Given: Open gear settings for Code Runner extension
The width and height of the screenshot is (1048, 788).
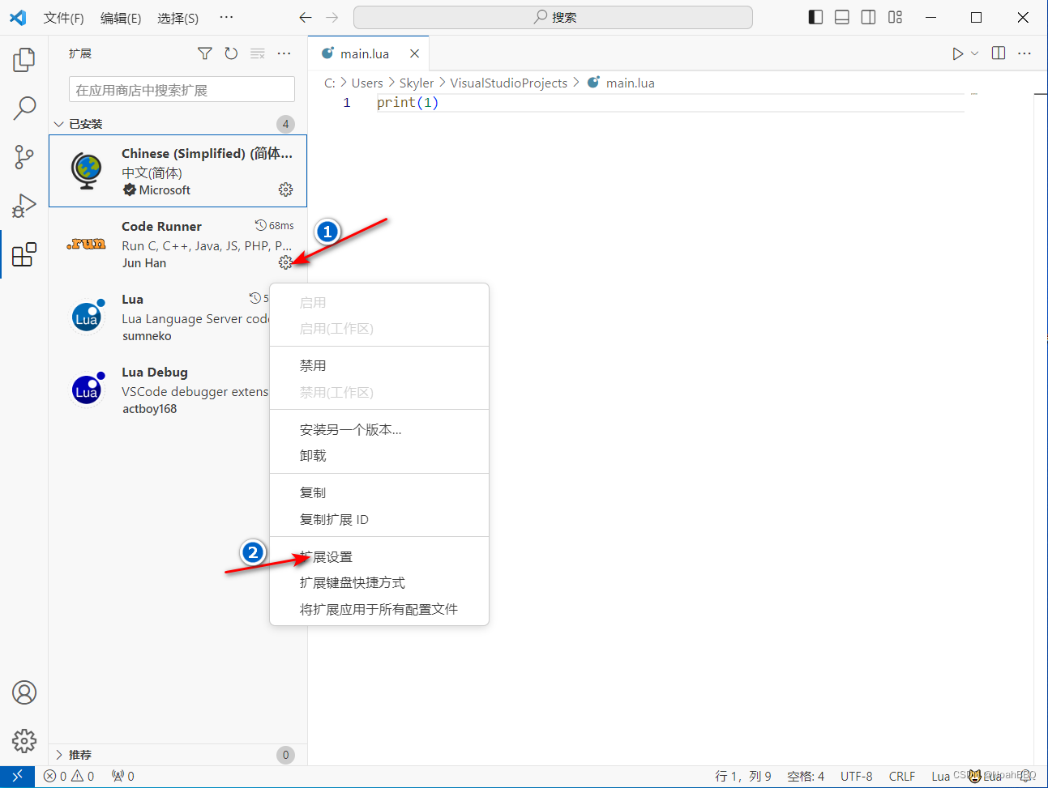Looking at the screenshot, I should tap(285, 262).
